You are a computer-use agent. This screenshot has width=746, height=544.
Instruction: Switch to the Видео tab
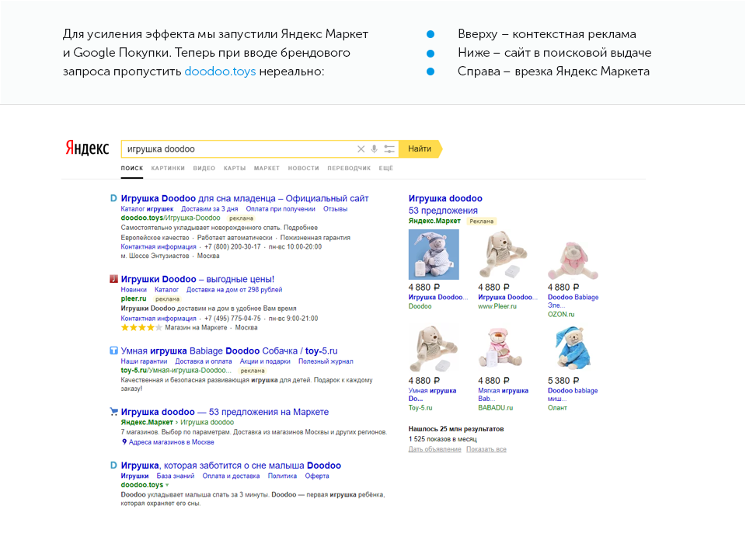(204, 168)
